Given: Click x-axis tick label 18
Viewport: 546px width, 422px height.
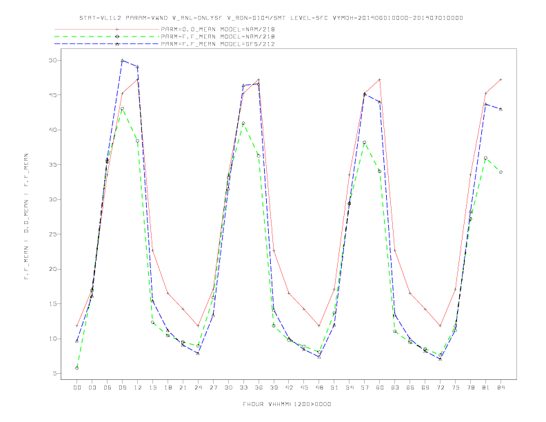Looking at the screenshot, I should click(168, 388).
